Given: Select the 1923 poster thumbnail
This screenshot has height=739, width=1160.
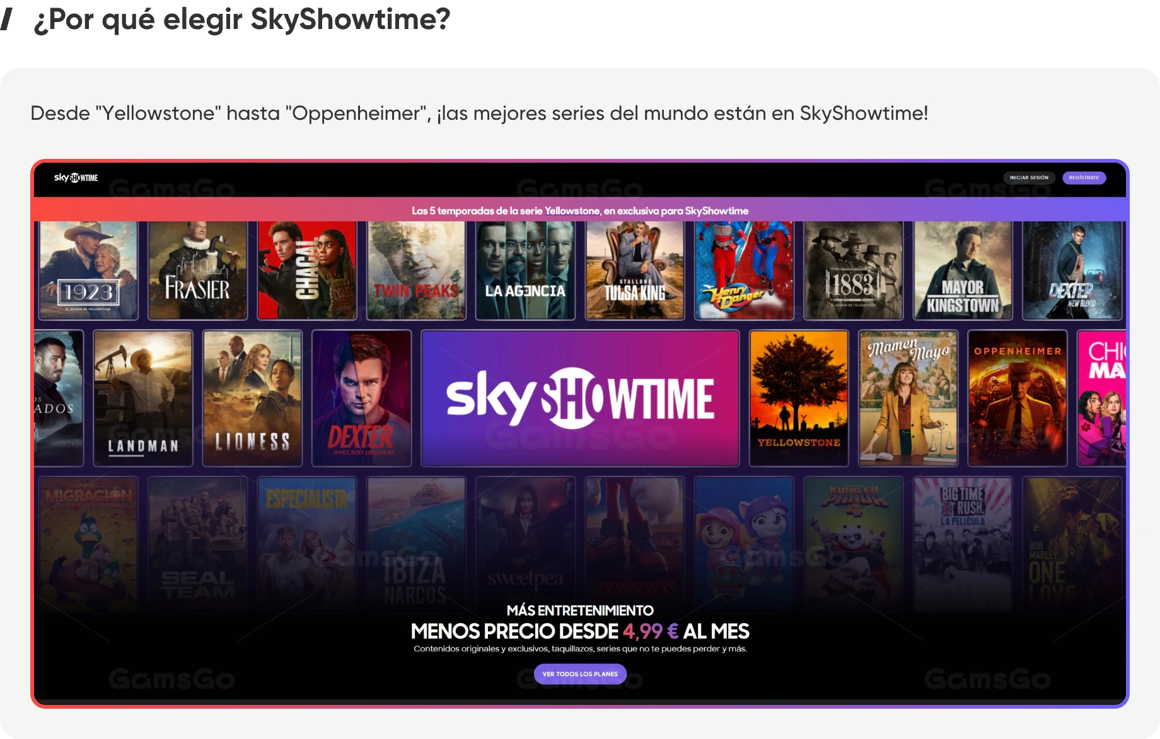Looking at the screenshot, I should tap(88, 270).
